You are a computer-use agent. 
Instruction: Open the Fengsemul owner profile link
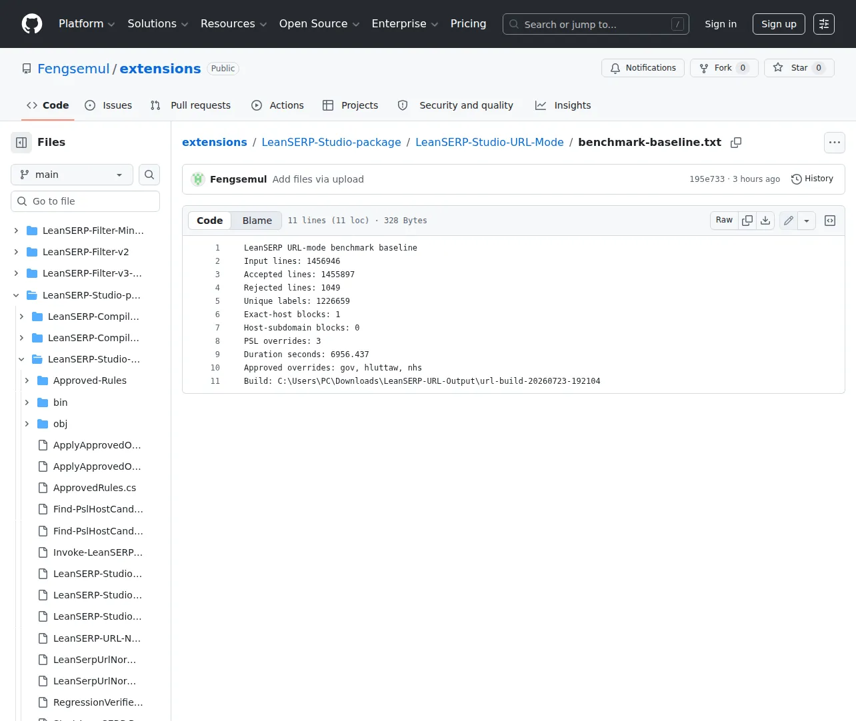click(x=73, y=69)
